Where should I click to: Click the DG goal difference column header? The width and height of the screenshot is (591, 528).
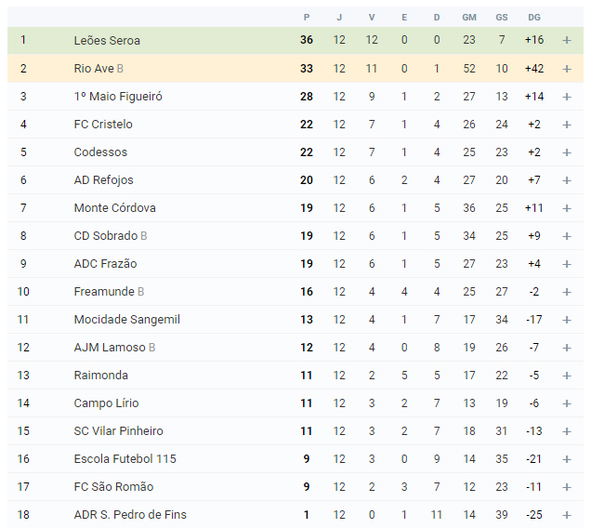(x=534, y=18)
